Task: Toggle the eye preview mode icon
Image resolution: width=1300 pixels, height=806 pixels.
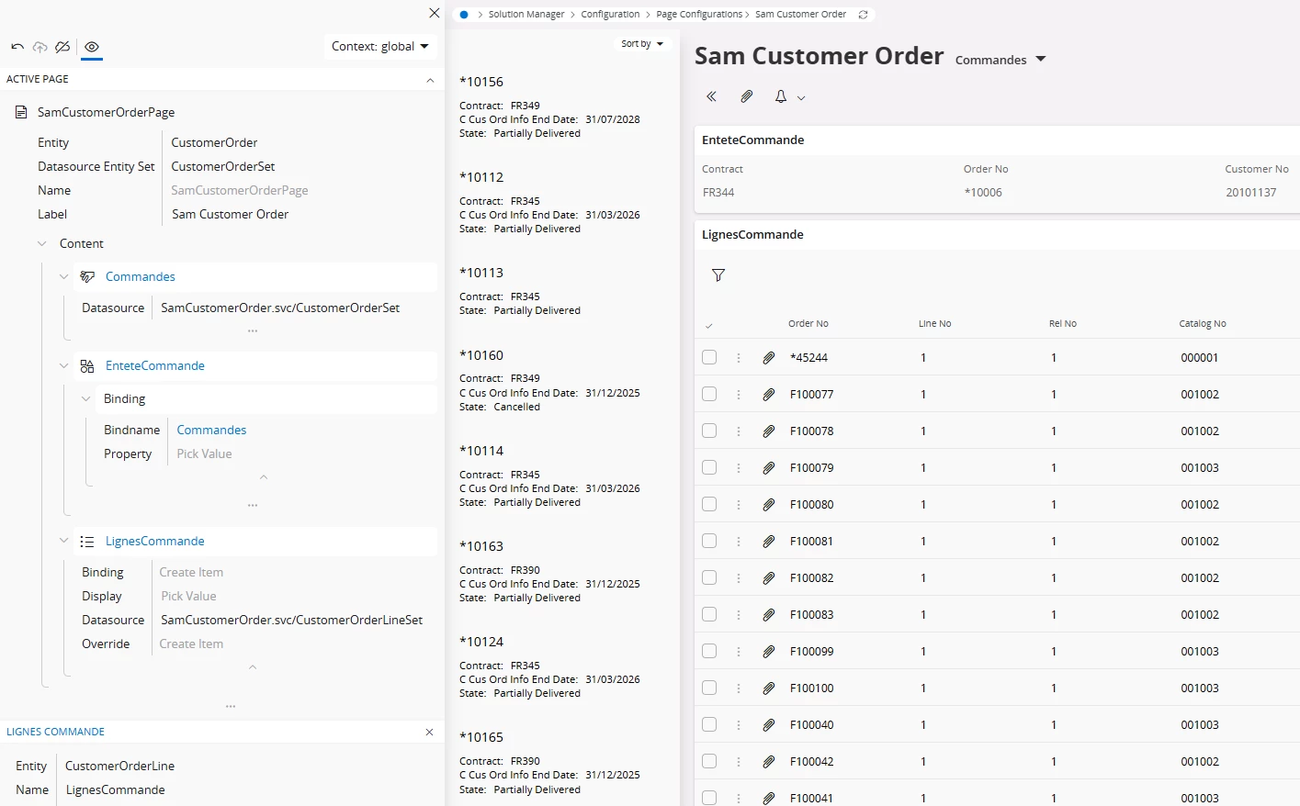Action: click(x=92, y=47)
